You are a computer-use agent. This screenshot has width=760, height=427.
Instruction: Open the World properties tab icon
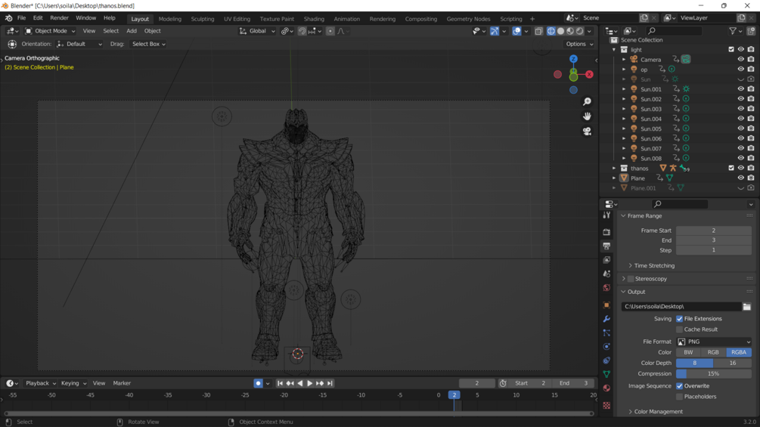[606, 288]
